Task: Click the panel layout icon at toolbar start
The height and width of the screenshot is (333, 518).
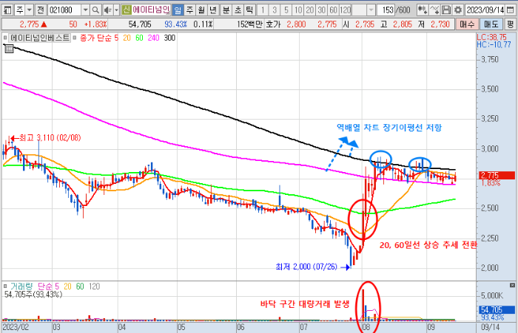Action: pos(7,10)
